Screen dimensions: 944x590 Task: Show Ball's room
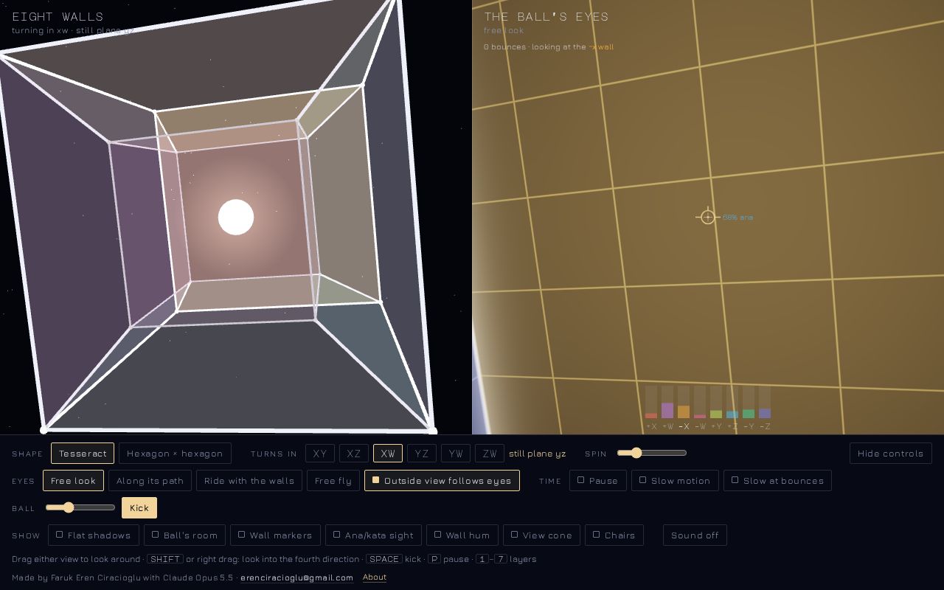pyautogui.click(x=184, y=535)
